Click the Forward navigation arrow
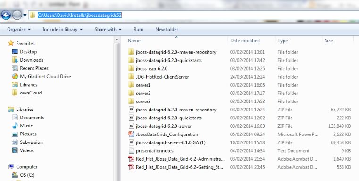 pyautogui.click(x=17, y=16)
